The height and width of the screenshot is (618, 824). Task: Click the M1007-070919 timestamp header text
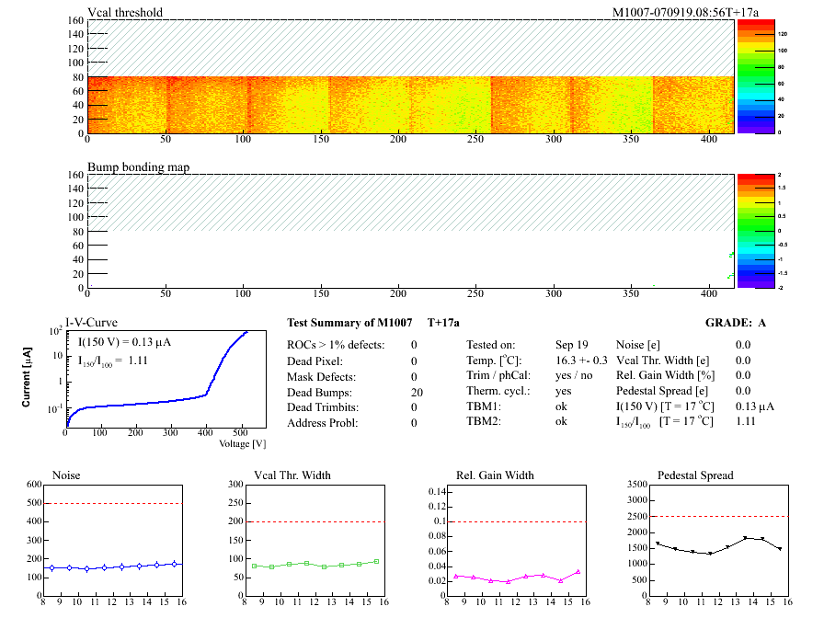pos(685,12)
